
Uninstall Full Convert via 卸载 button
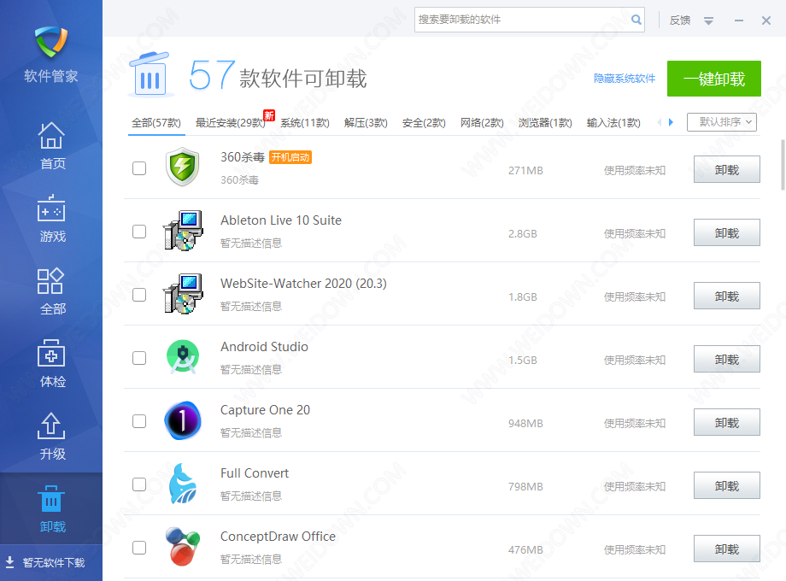click(727, 485)
